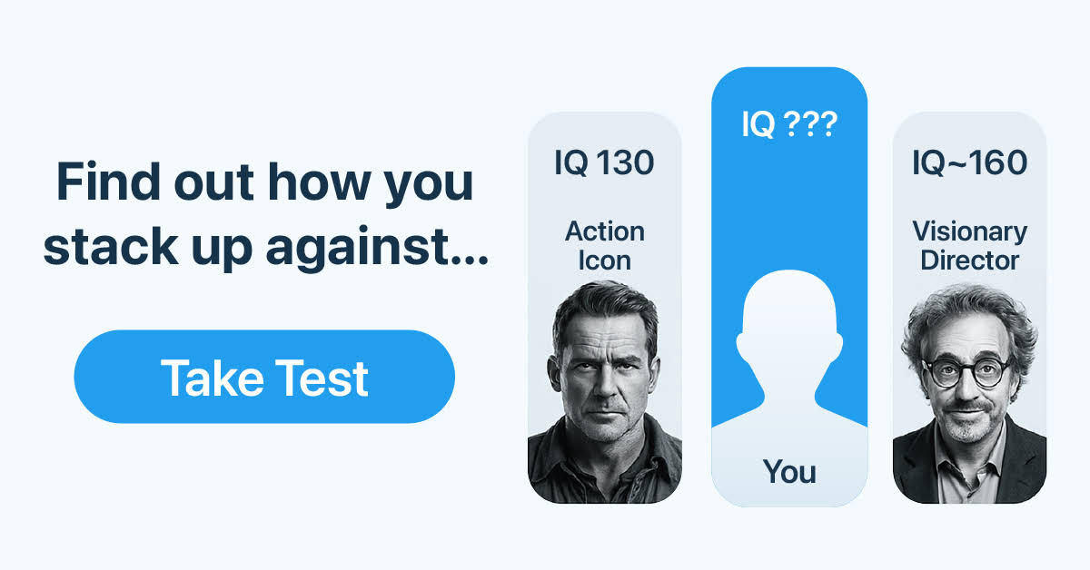This screenshot has width=1090, height=570.
Task: Select the IQ 130 score label
Action: tap(604, 163)
